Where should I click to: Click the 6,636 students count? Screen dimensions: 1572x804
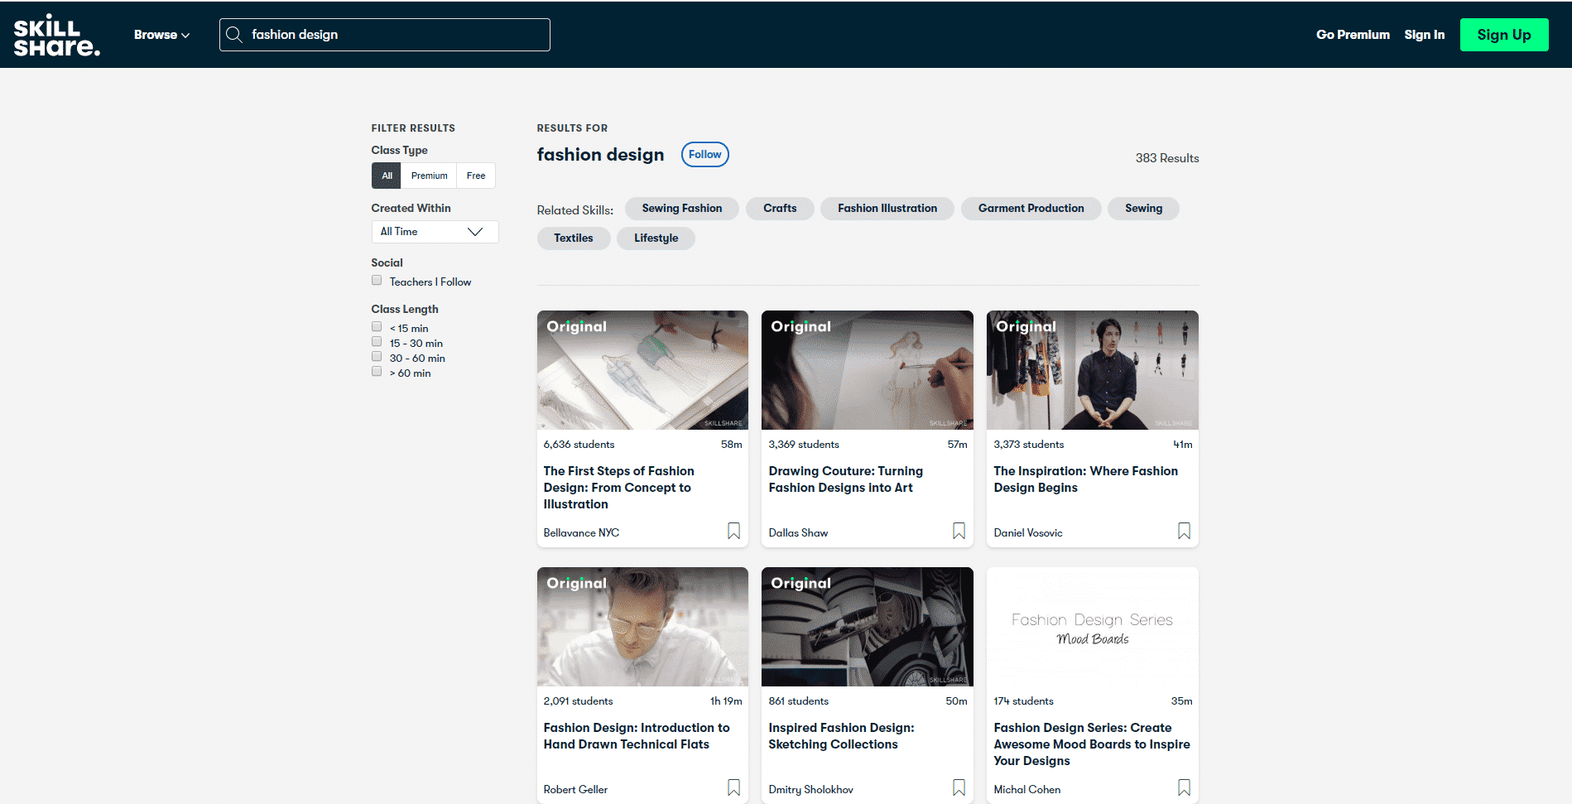pyautogui.click(x=579, y=445)
